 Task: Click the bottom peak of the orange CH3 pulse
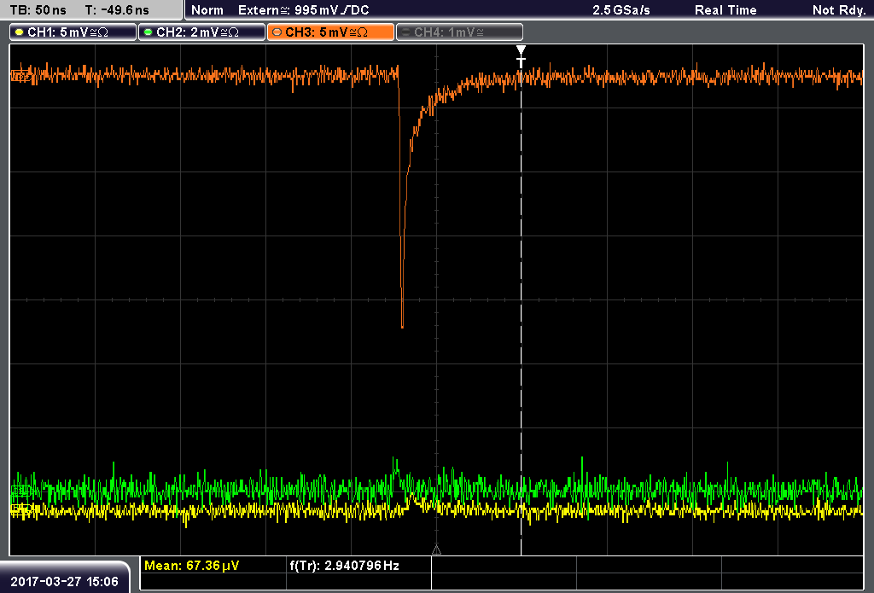pyautogui.click(x=403, y=326)
